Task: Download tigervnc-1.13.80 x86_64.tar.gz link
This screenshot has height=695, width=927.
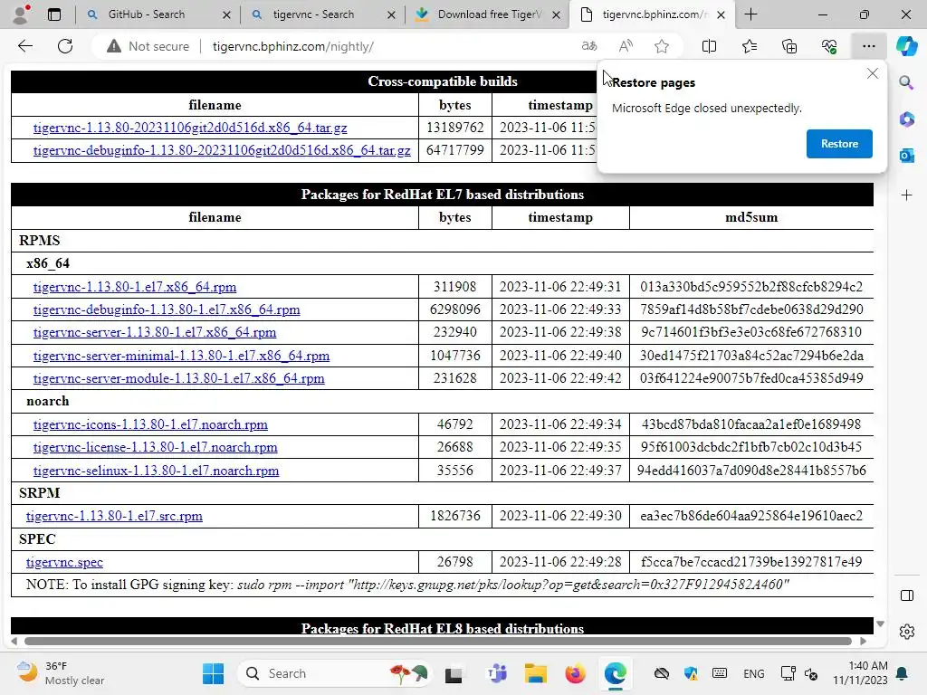Action: (x=190, y=128)
